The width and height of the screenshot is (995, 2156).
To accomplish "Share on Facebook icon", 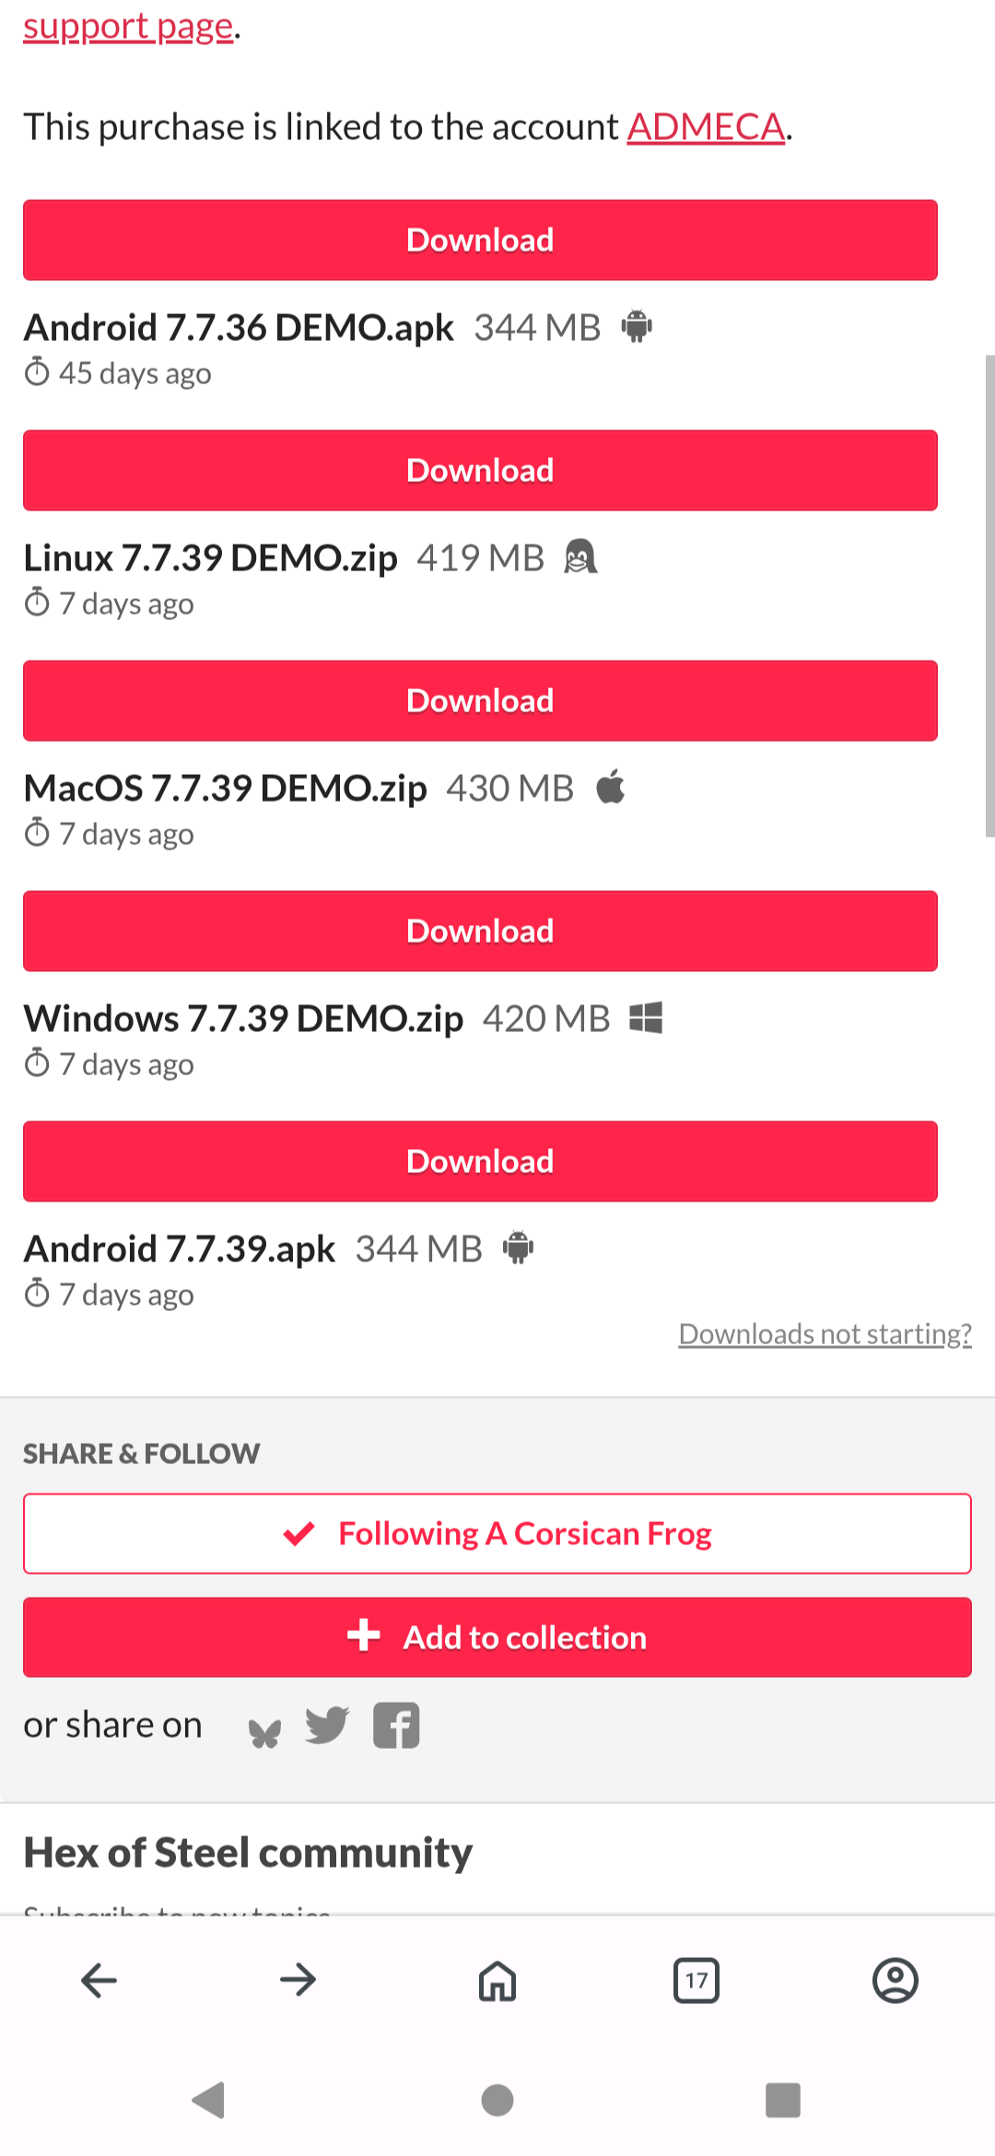I will 396,1726.
